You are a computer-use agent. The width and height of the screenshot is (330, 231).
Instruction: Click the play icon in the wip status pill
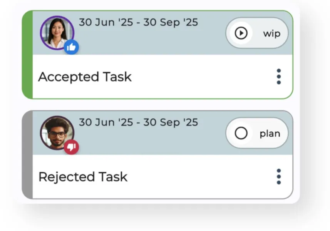point(241,33)
